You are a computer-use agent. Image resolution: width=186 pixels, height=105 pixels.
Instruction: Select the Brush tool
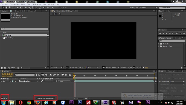pos(37,7)
